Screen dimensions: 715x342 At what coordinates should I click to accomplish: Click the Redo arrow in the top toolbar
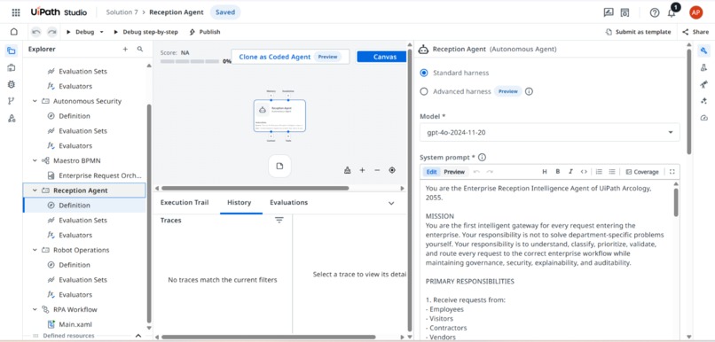tap(52, 32)
